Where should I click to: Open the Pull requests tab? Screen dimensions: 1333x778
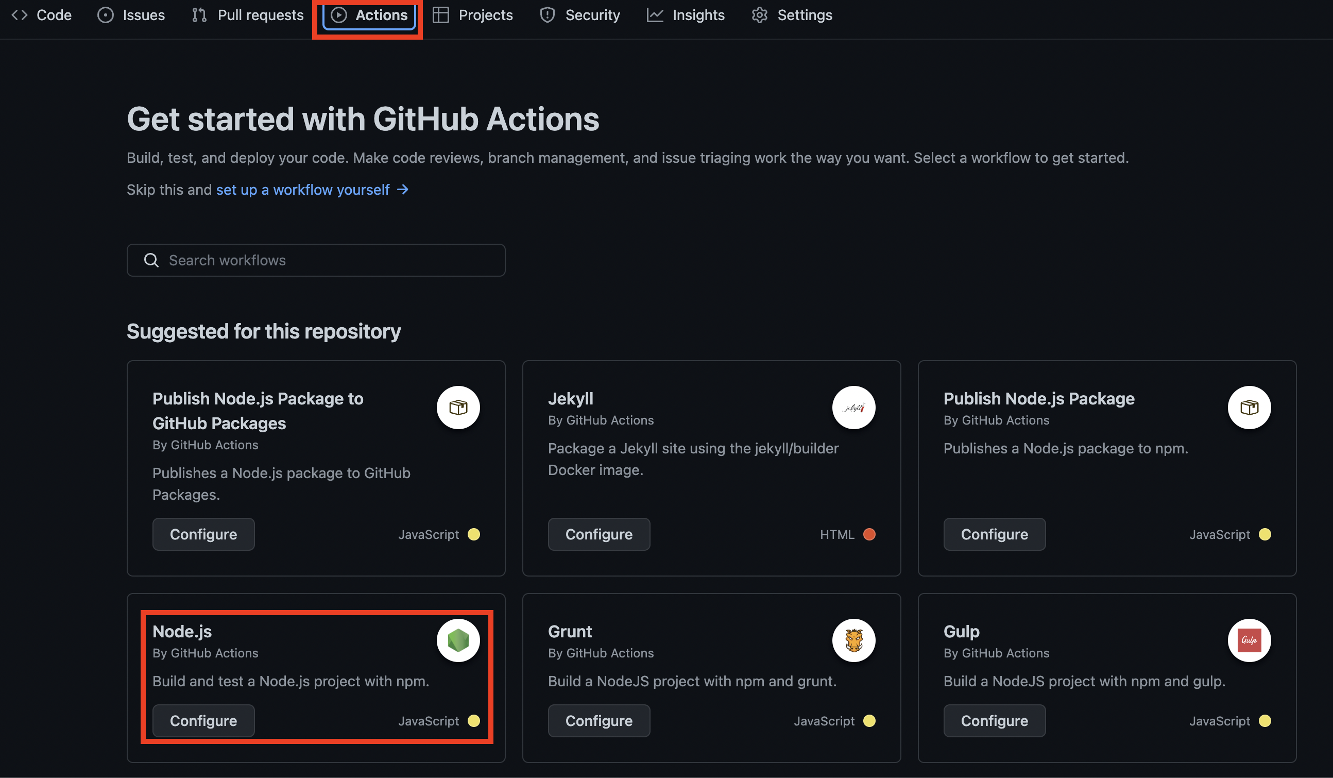pos(248,15)
